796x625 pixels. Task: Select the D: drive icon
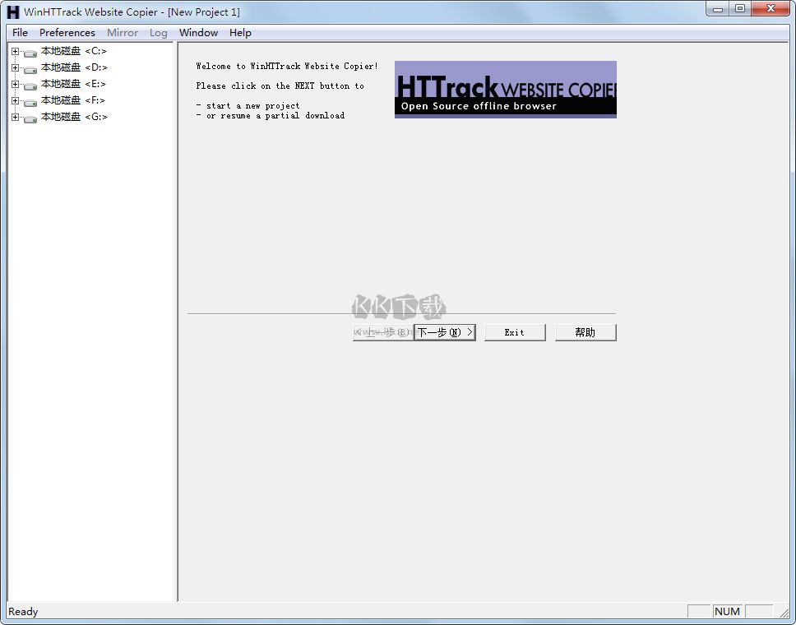tap(30, 68)
